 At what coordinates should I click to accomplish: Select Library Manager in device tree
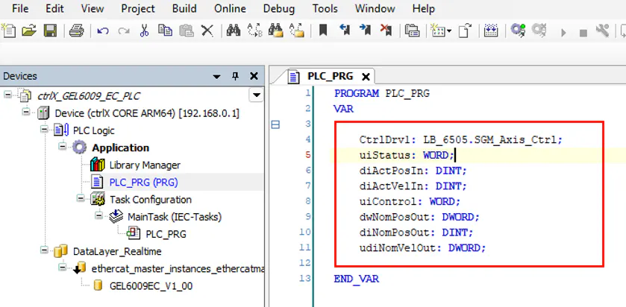click(144, 165)
